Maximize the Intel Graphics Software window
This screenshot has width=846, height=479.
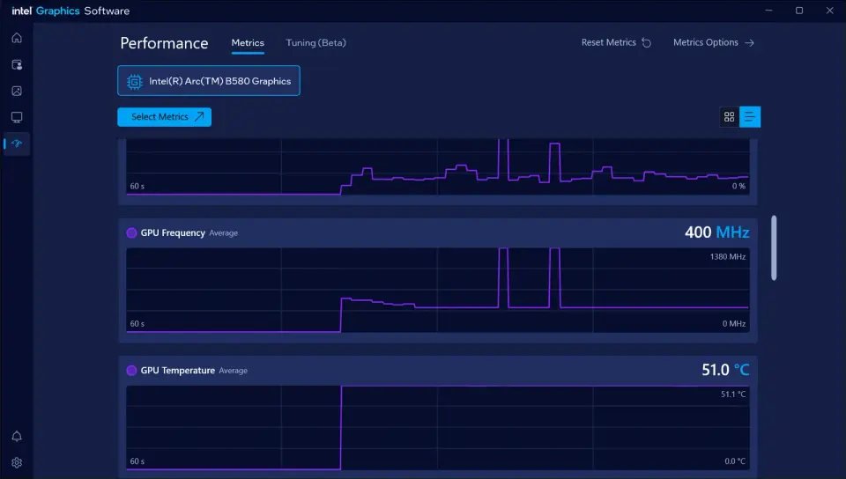pos(799,11)
